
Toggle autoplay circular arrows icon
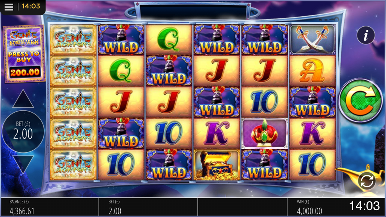point(367,182)
